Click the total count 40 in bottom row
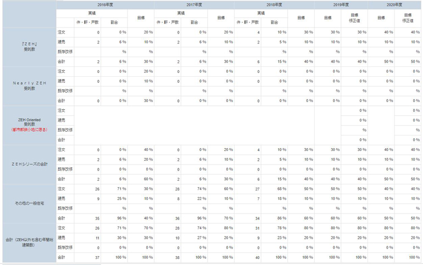 click(x=257, y=257)
